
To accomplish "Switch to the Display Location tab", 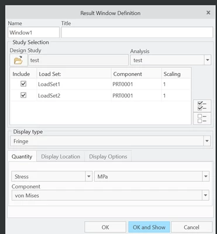I will click(x=60, y=156).
